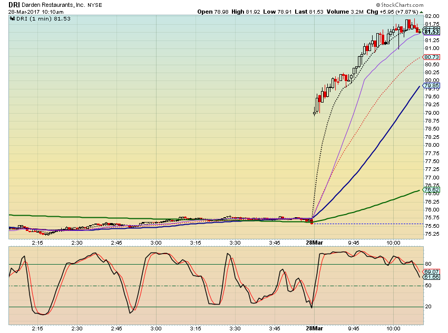This screenshot has height=333, width=448.
Task: Click the 77.00 price axis label
Action: [x=432, y=177]
